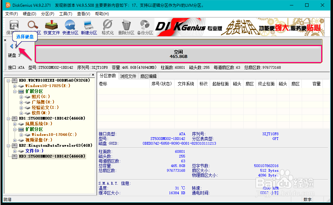Open Quick Partition (快速分区) tool

pyautogui.click(x=70, y=27)
